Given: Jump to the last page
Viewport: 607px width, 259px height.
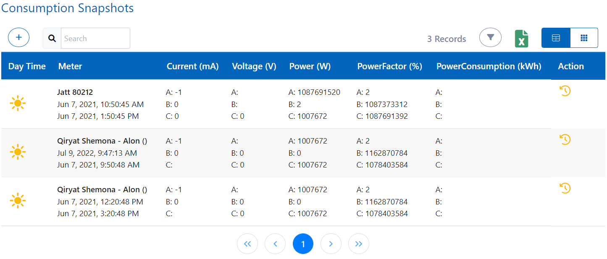Looking at the screenshot, I should coord(358,244).
